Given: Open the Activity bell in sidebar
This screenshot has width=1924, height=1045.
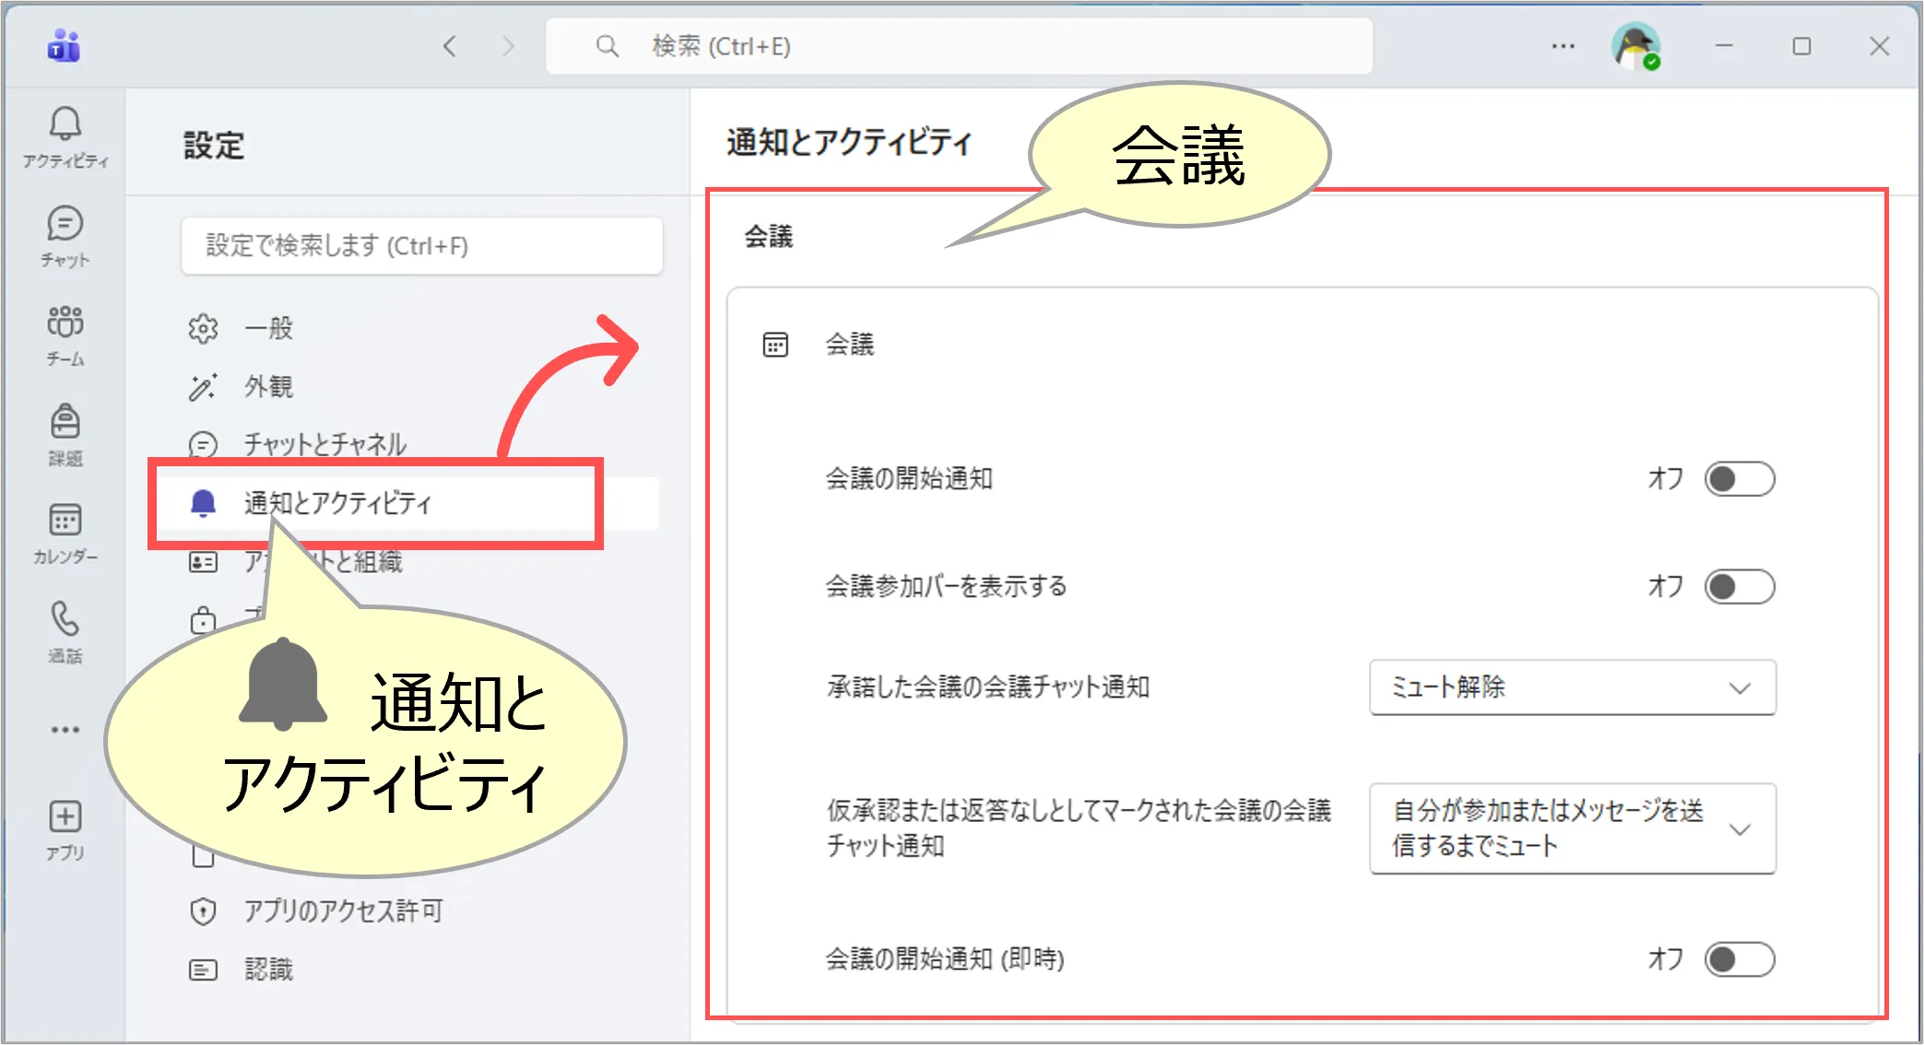Looking at the screenshot, I should coord(65,135).
